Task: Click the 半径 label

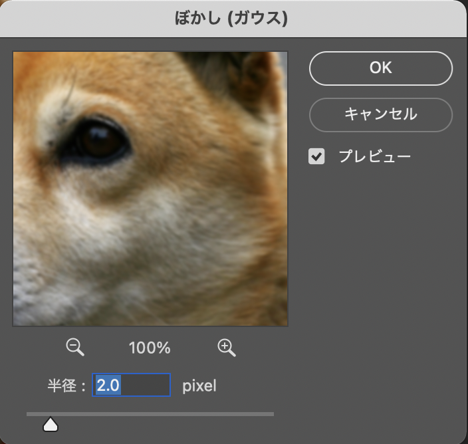Action: (62, 386)
